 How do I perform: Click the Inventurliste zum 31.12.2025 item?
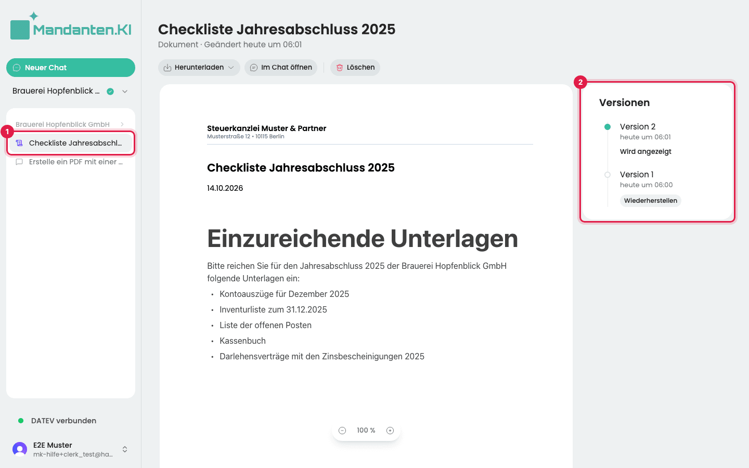click(x=273, y=309)
